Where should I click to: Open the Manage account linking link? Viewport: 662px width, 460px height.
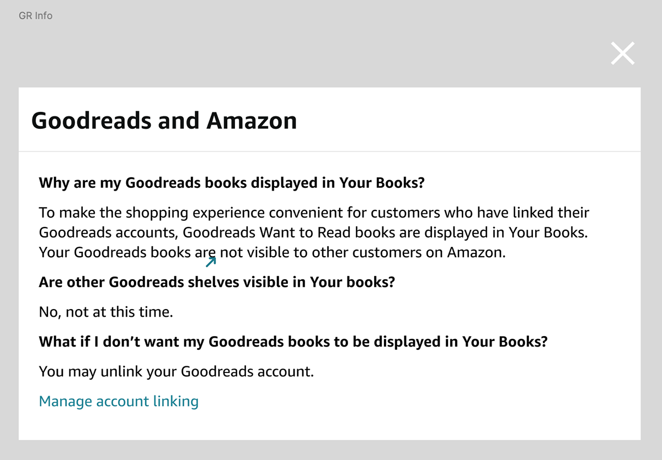coord(119,401)
